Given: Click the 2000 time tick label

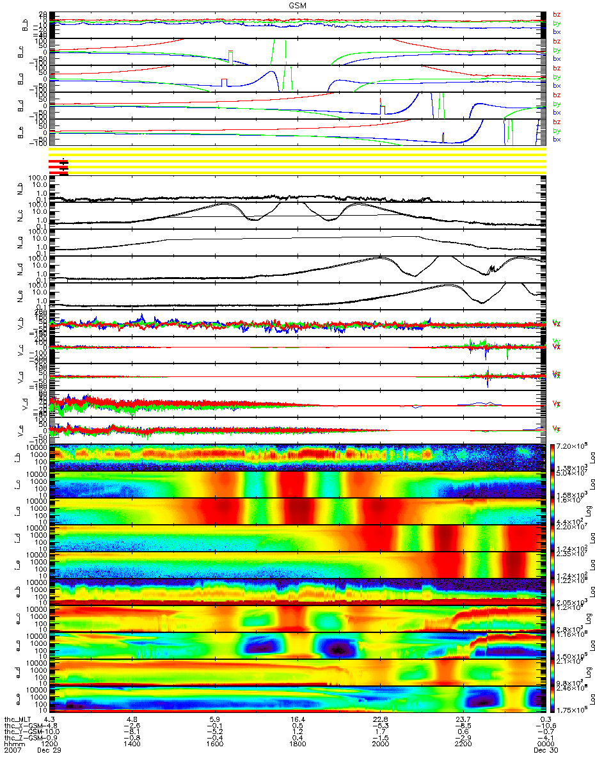Looking at the screenshot, I should click(380, 745).
